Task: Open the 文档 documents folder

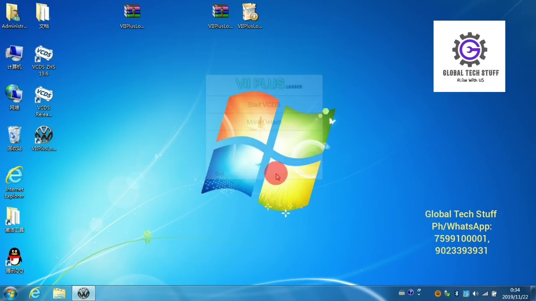Action: tap(44, 16)
